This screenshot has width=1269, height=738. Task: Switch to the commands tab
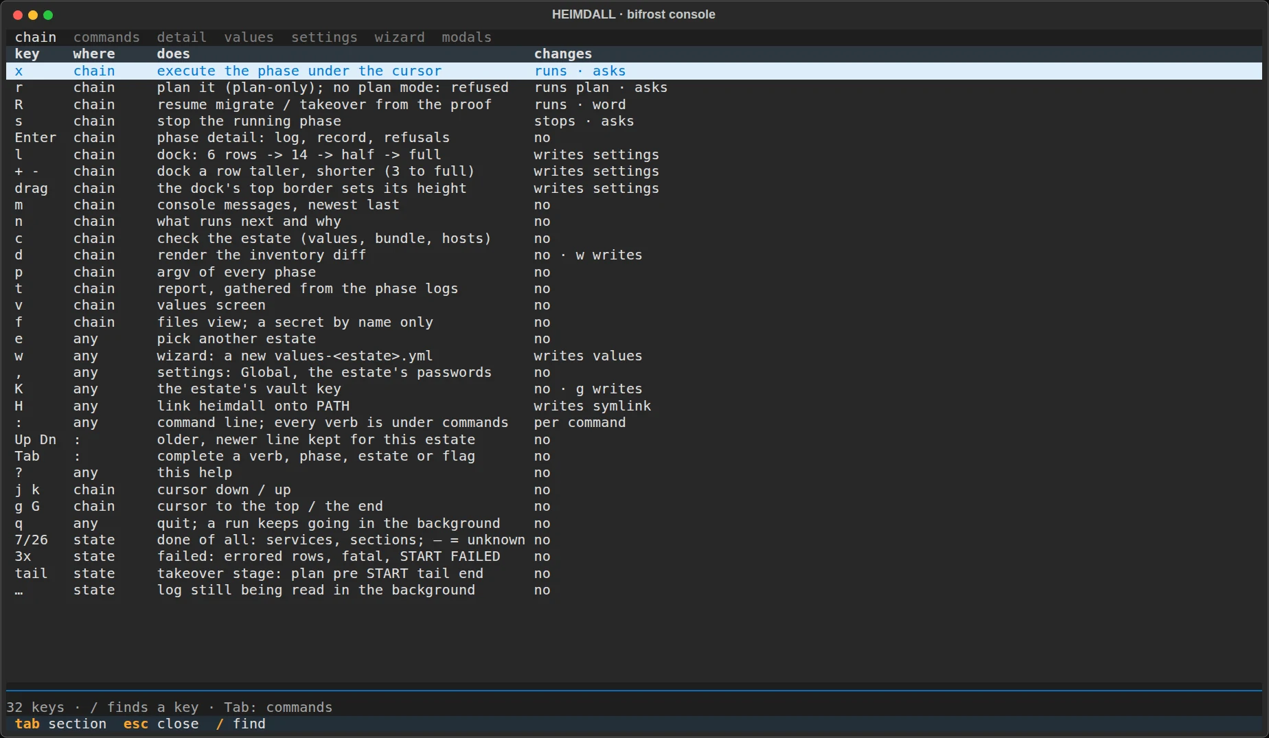point(106,37)
